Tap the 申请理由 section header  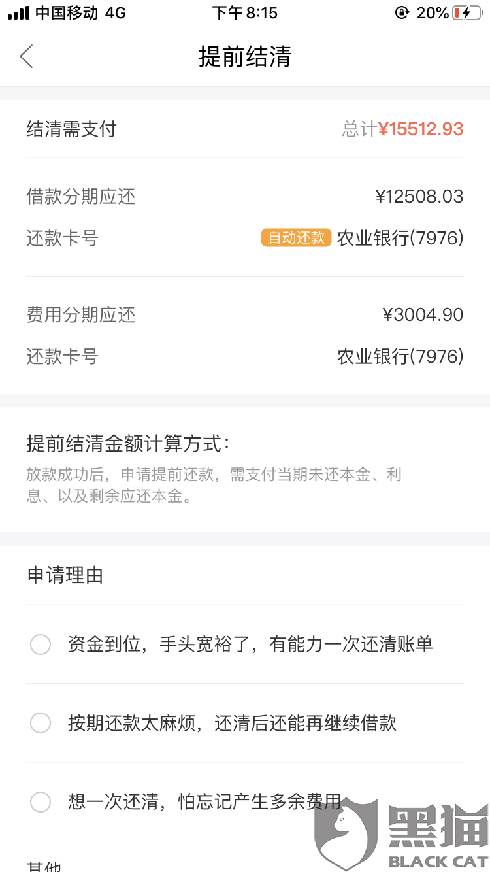[65, 575]
